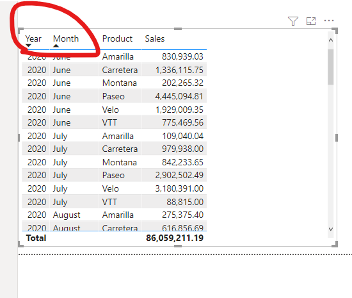
Task: Open the visual's filter icon
Action: [293, 21]
